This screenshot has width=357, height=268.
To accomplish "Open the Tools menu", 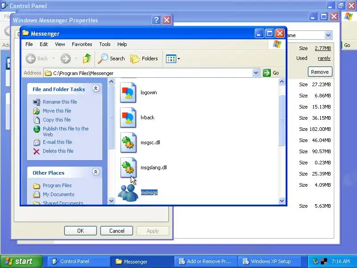I will 105,44.
